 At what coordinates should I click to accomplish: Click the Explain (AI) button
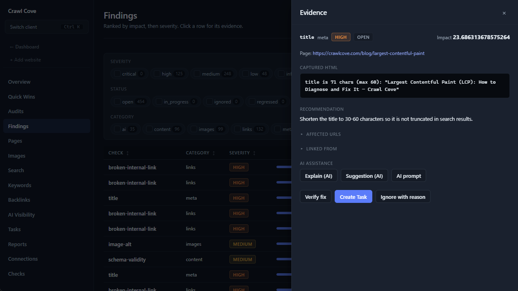click(x=318, y=176)
